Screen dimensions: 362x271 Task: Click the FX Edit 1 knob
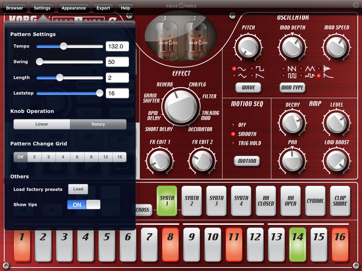(159, 161)
